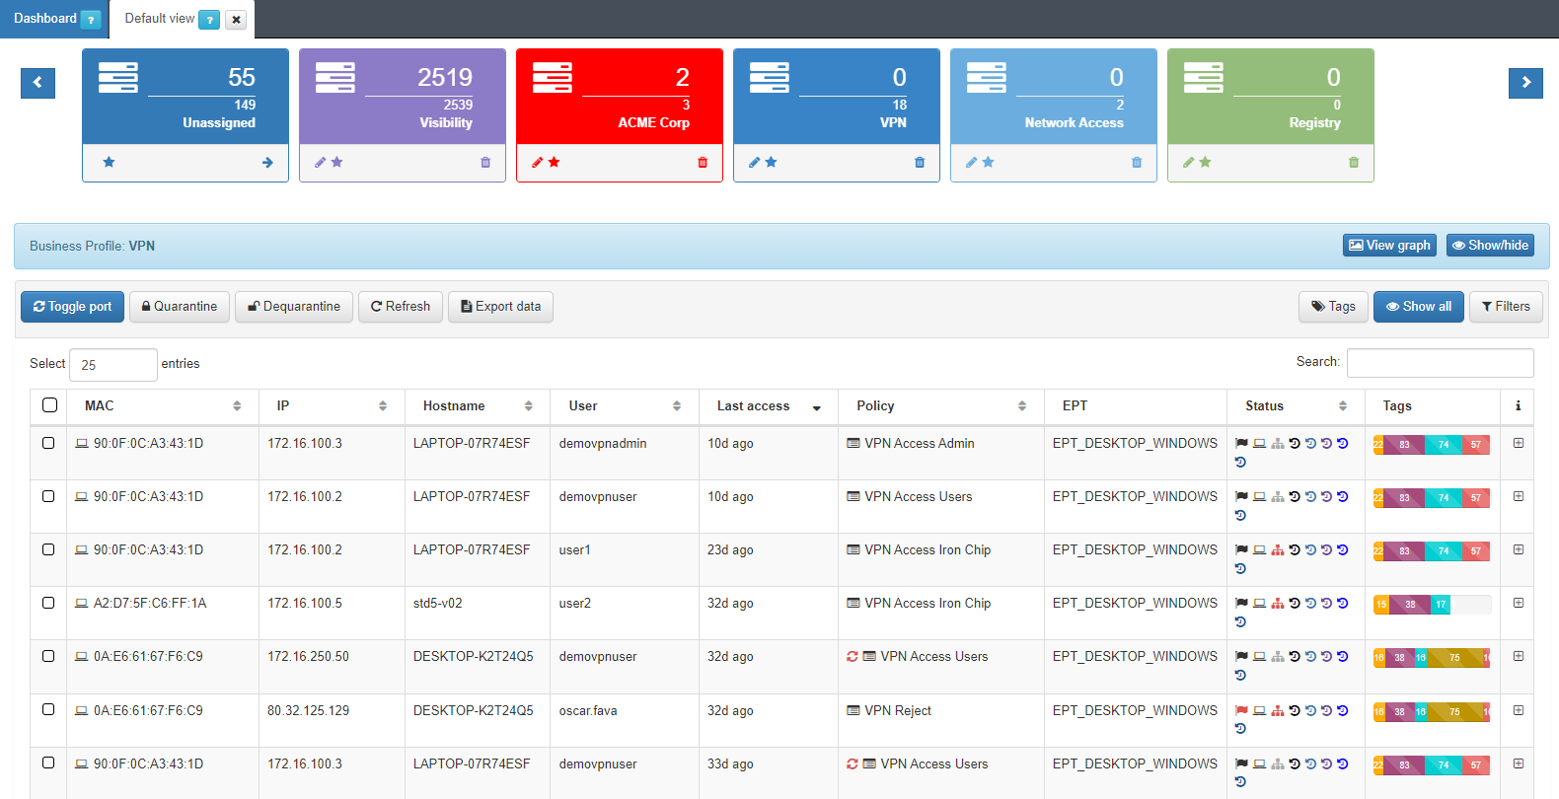This screenshot has height=799, width=1559.
Task: Open View graph for VPN profile
Action: 1389,245
